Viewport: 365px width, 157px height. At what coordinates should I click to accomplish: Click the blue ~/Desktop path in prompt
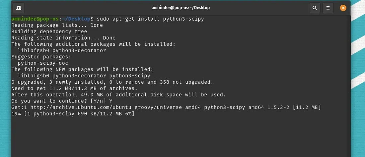[x=76, y=19]
